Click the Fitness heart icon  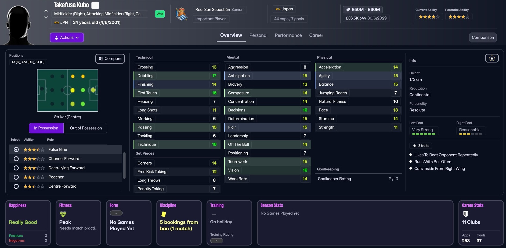pyautogui.click(x=63, y=214)
